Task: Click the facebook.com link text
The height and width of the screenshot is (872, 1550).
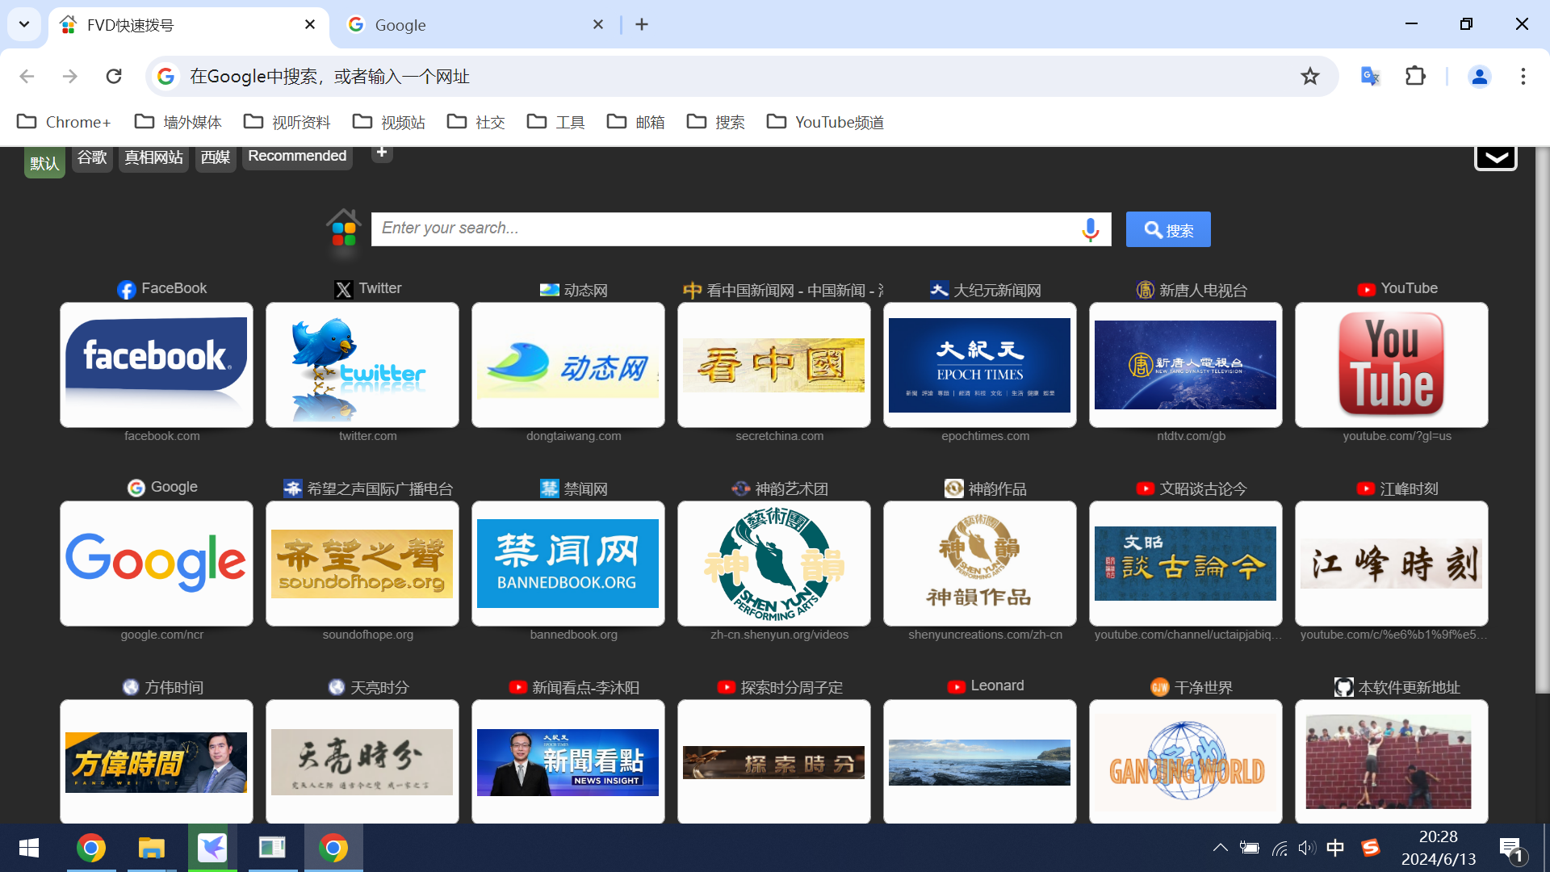Action: coord(161,436)
